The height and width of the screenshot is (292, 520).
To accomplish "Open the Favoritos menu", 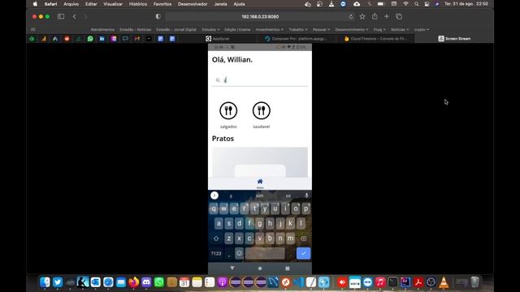I will tap(162, 4).
